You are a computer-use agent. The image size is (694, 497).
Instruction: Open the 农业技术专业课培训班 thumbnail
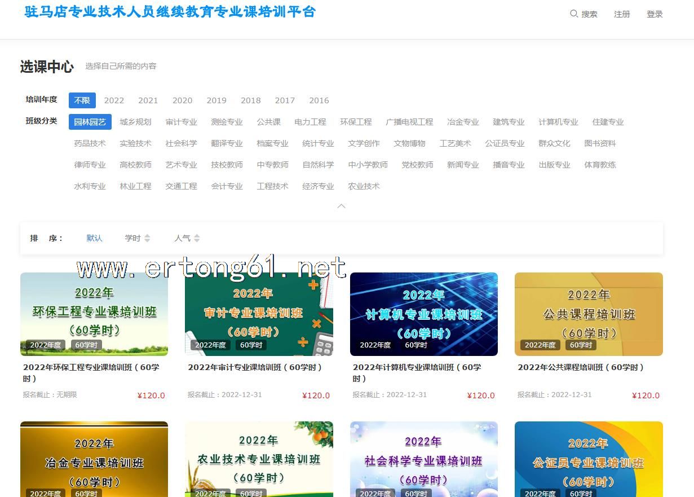[x=259, y=459]
